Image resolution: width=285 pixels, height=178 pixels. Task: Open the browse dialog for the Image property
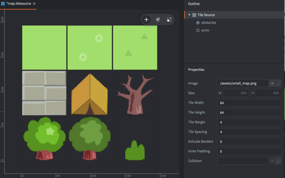tap(278, 83)
